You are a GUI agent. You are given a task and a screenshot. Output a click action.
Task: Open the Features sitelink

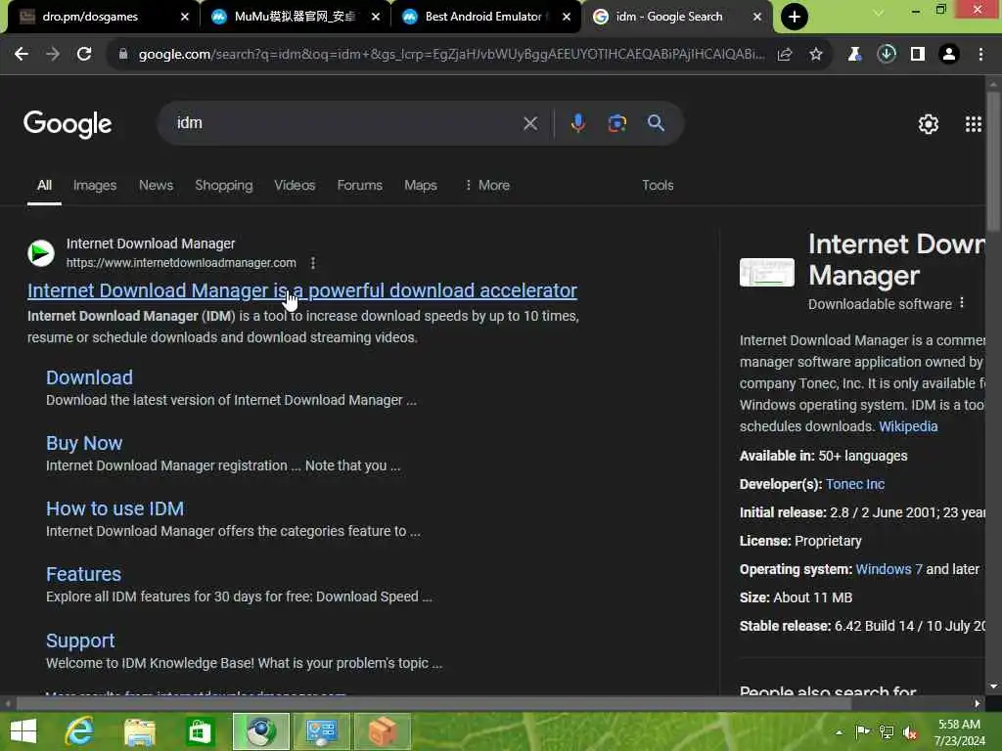click(x=83, y=574)
